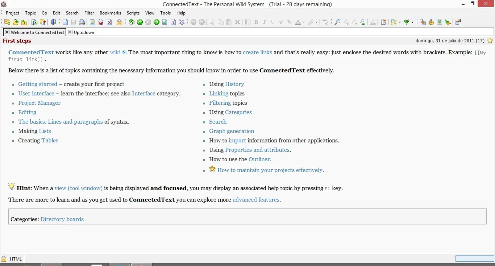Click the status bar progress box
This screenshot has width=495, height=266.
[475, 259]
